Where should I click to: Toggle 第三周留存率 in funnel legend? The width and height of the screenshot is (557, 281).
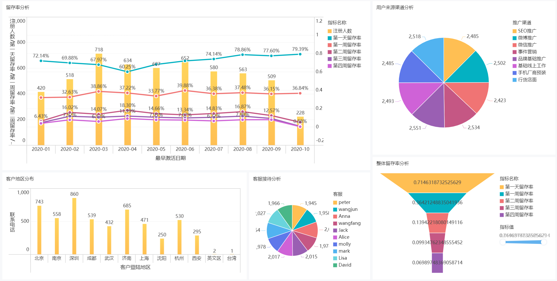pos(519,208)
